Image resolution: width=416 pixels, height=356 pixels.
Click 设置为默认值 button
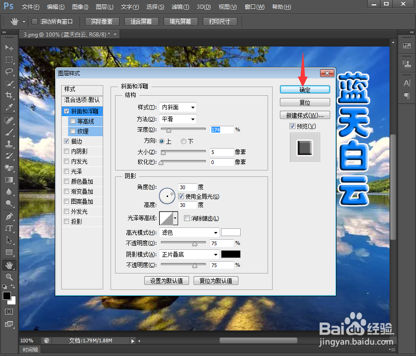[167, 281]
